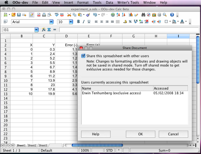Toggle Bold formatting button
The height and width of the screenshot is (154, 201).
79,22
